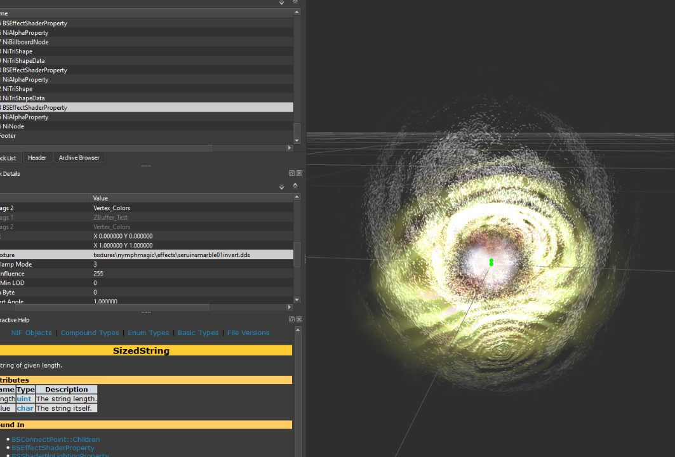Open the Compound Types help link

pyautogui.click(x=90, y=333)
